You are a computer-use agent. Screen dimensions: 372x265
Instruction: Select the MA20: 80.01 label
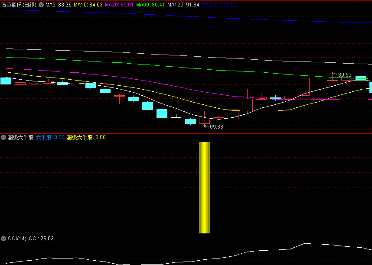point(119,5)
